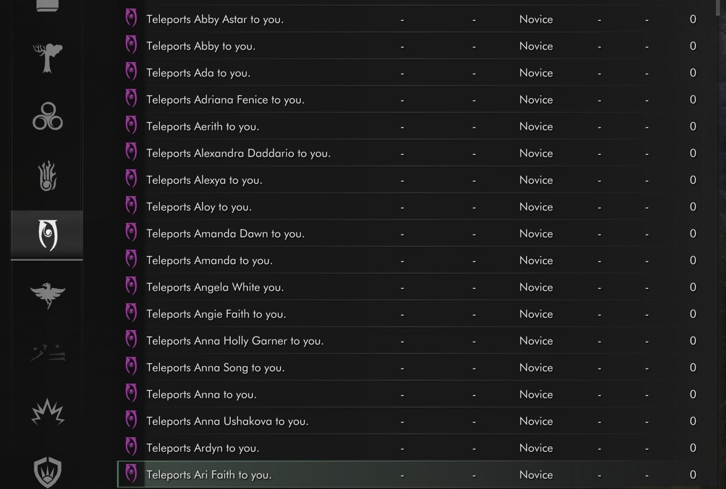Select the highlighted Conjuration Oblivion icon tab

pyautogui.click(x=47, y=235)
